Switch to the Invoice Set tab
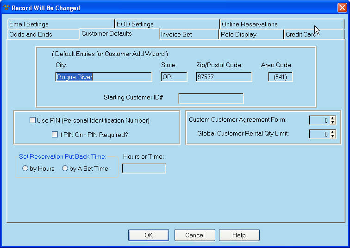 click(176, 34)
